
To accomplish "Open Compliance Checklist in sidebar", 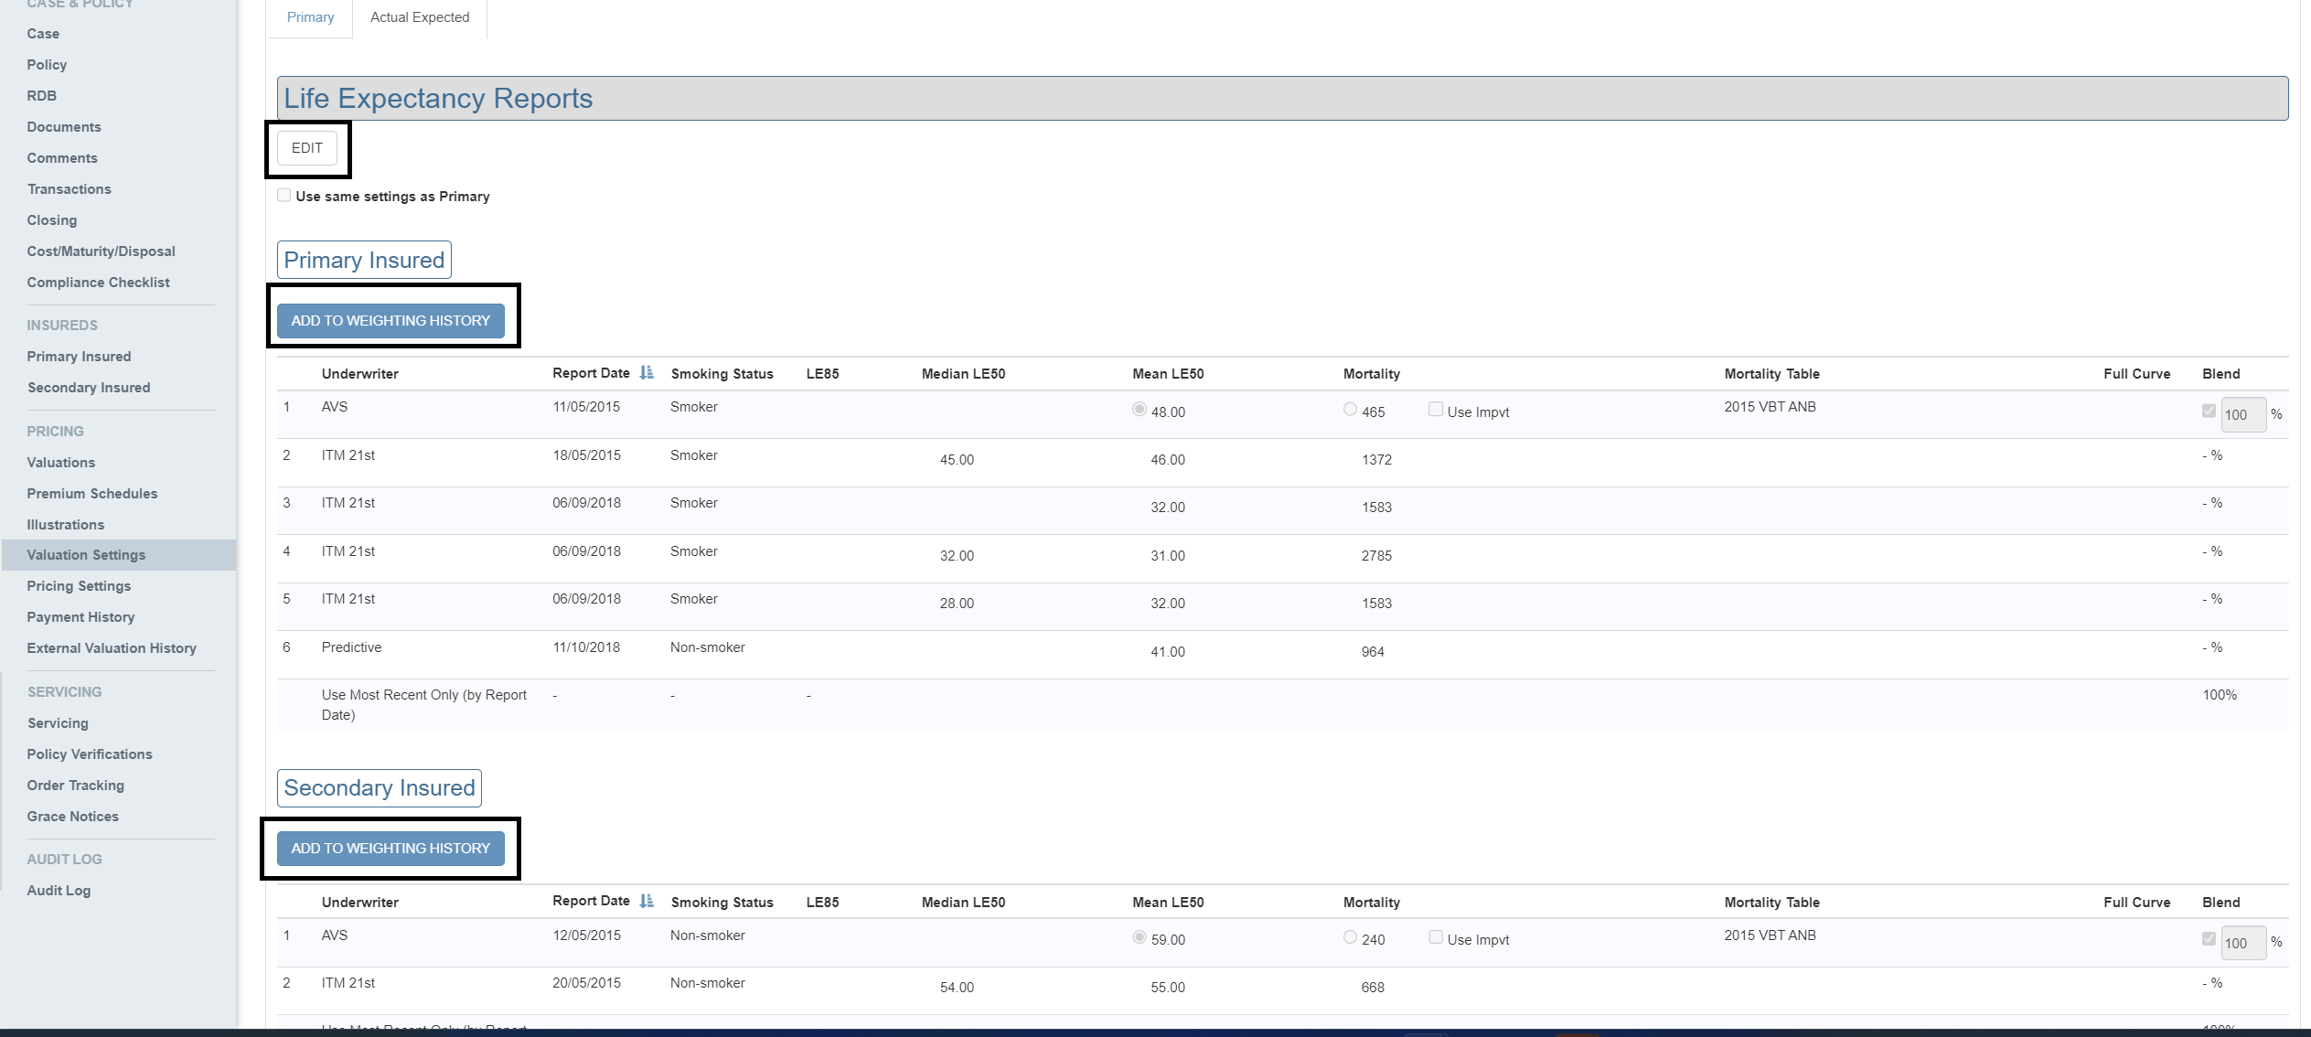I will click(98, 283).
